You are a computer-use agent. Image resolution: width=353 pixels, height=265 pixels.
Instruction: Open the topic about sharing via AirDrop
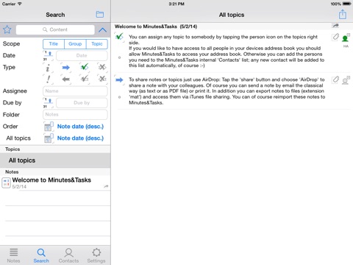click(x=227, y=91)
